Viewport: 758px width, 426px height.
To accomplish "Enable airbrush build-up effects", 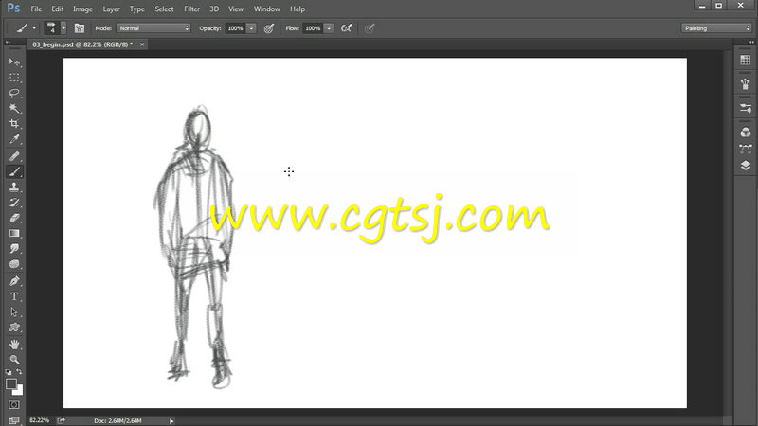I will tap(346, 28).
